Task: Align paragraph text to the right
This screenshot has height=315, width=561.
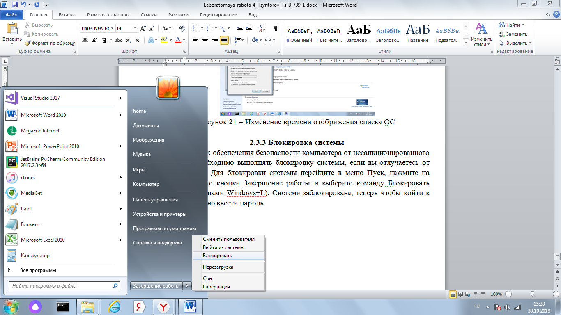Action: tap(214, 40)
